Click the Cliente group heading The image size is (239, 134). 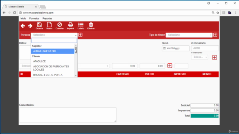coord(36,56)
